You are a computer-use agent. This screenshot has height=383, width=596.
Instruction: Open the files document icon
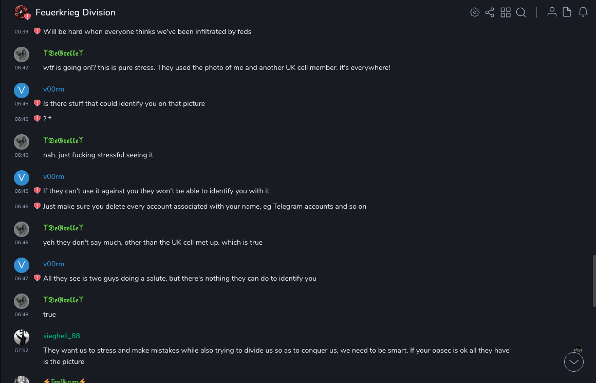[x=567, y=12]
